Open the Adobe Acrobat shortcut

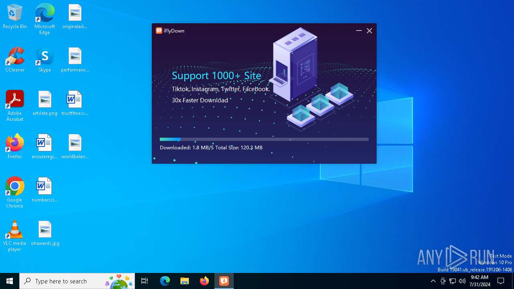[15, 106]
